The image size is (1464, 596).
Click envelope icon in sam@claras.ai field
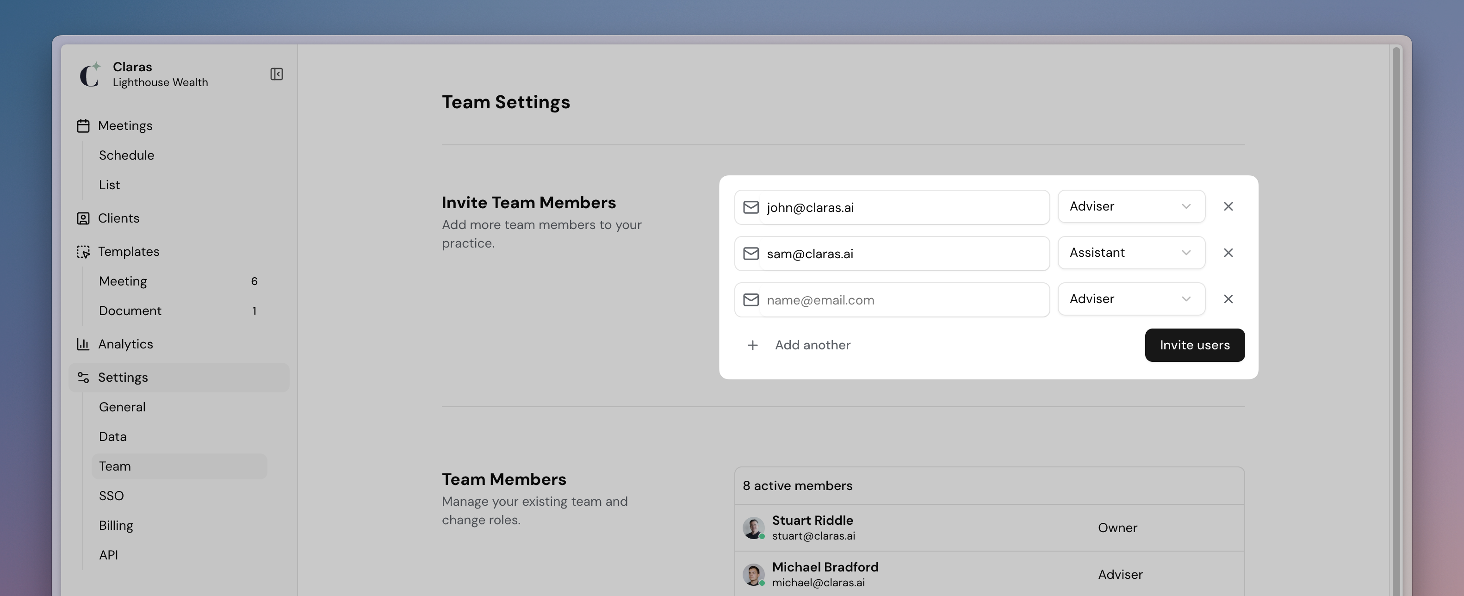pos(751,254)
